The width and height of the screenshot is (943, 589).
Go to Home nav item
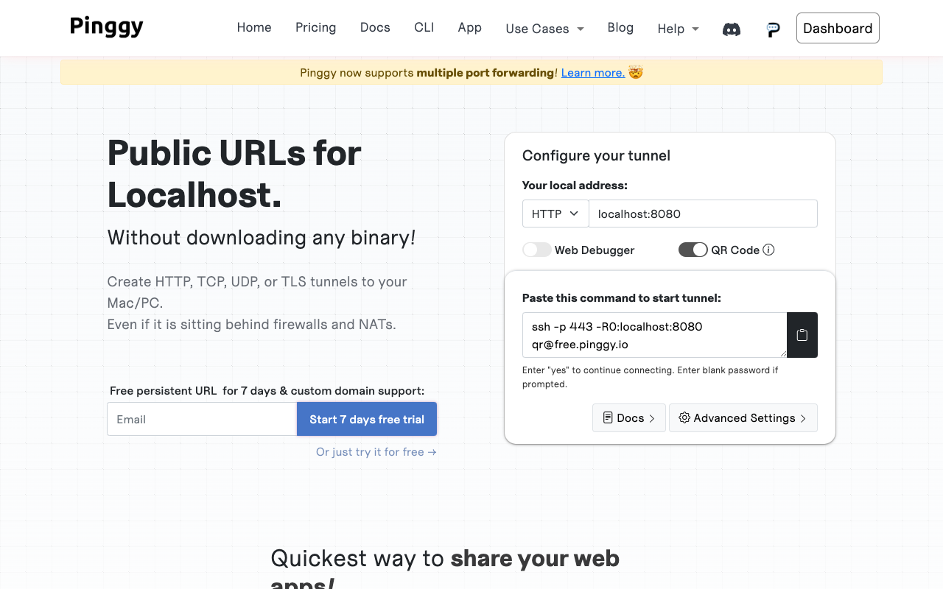[254, 27]
